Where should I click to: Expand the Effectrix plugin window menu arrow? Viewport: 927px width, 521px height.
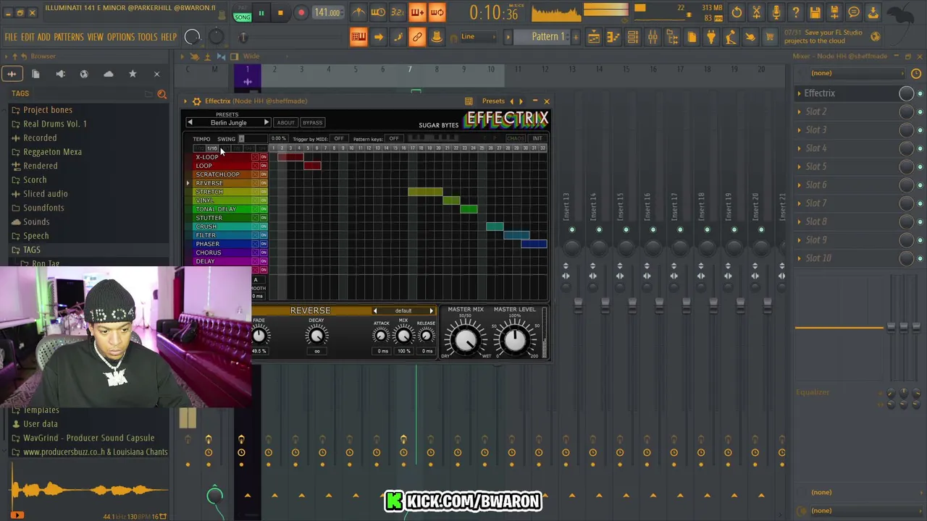(185, 101)
